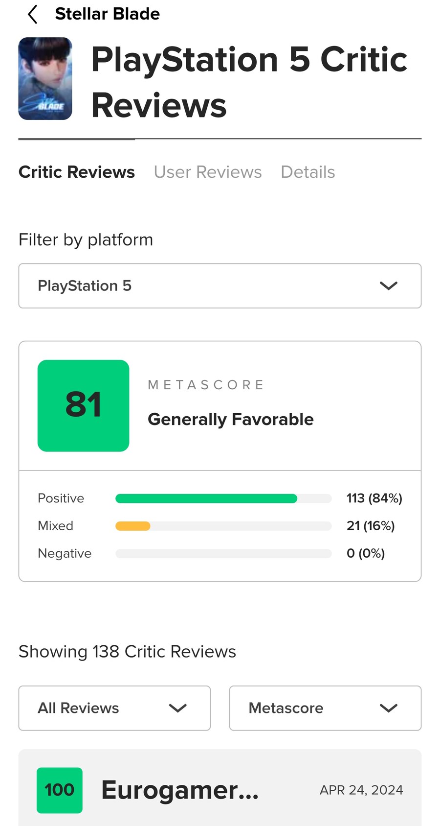Click the Generally Favorable label
The height and width of the screenshot is (826, 440).
pyautogui.click(x=230, y=420)
